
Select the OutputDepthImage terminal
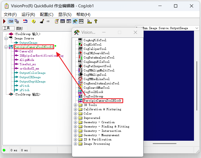pyautogui.click(x=32, y=82)
